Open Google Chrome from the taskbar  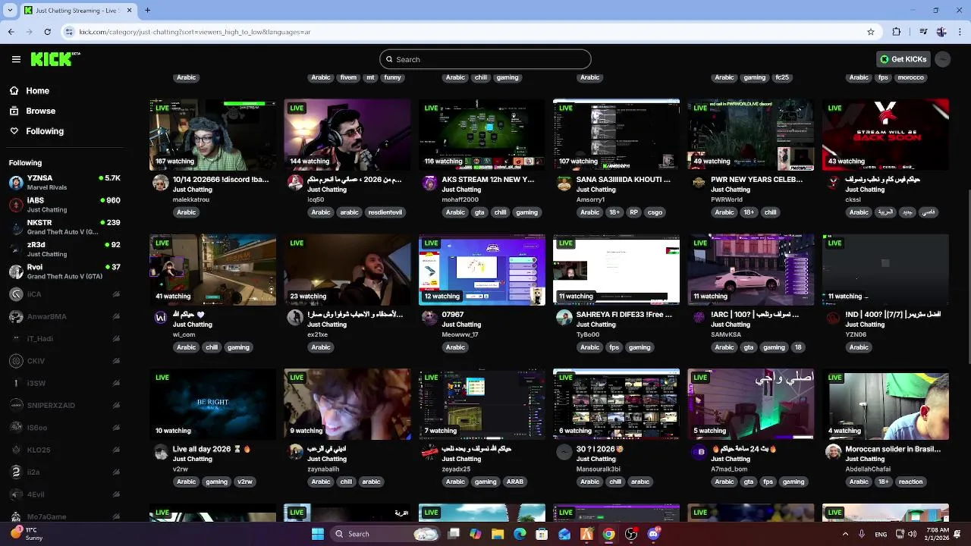(608, 534)
